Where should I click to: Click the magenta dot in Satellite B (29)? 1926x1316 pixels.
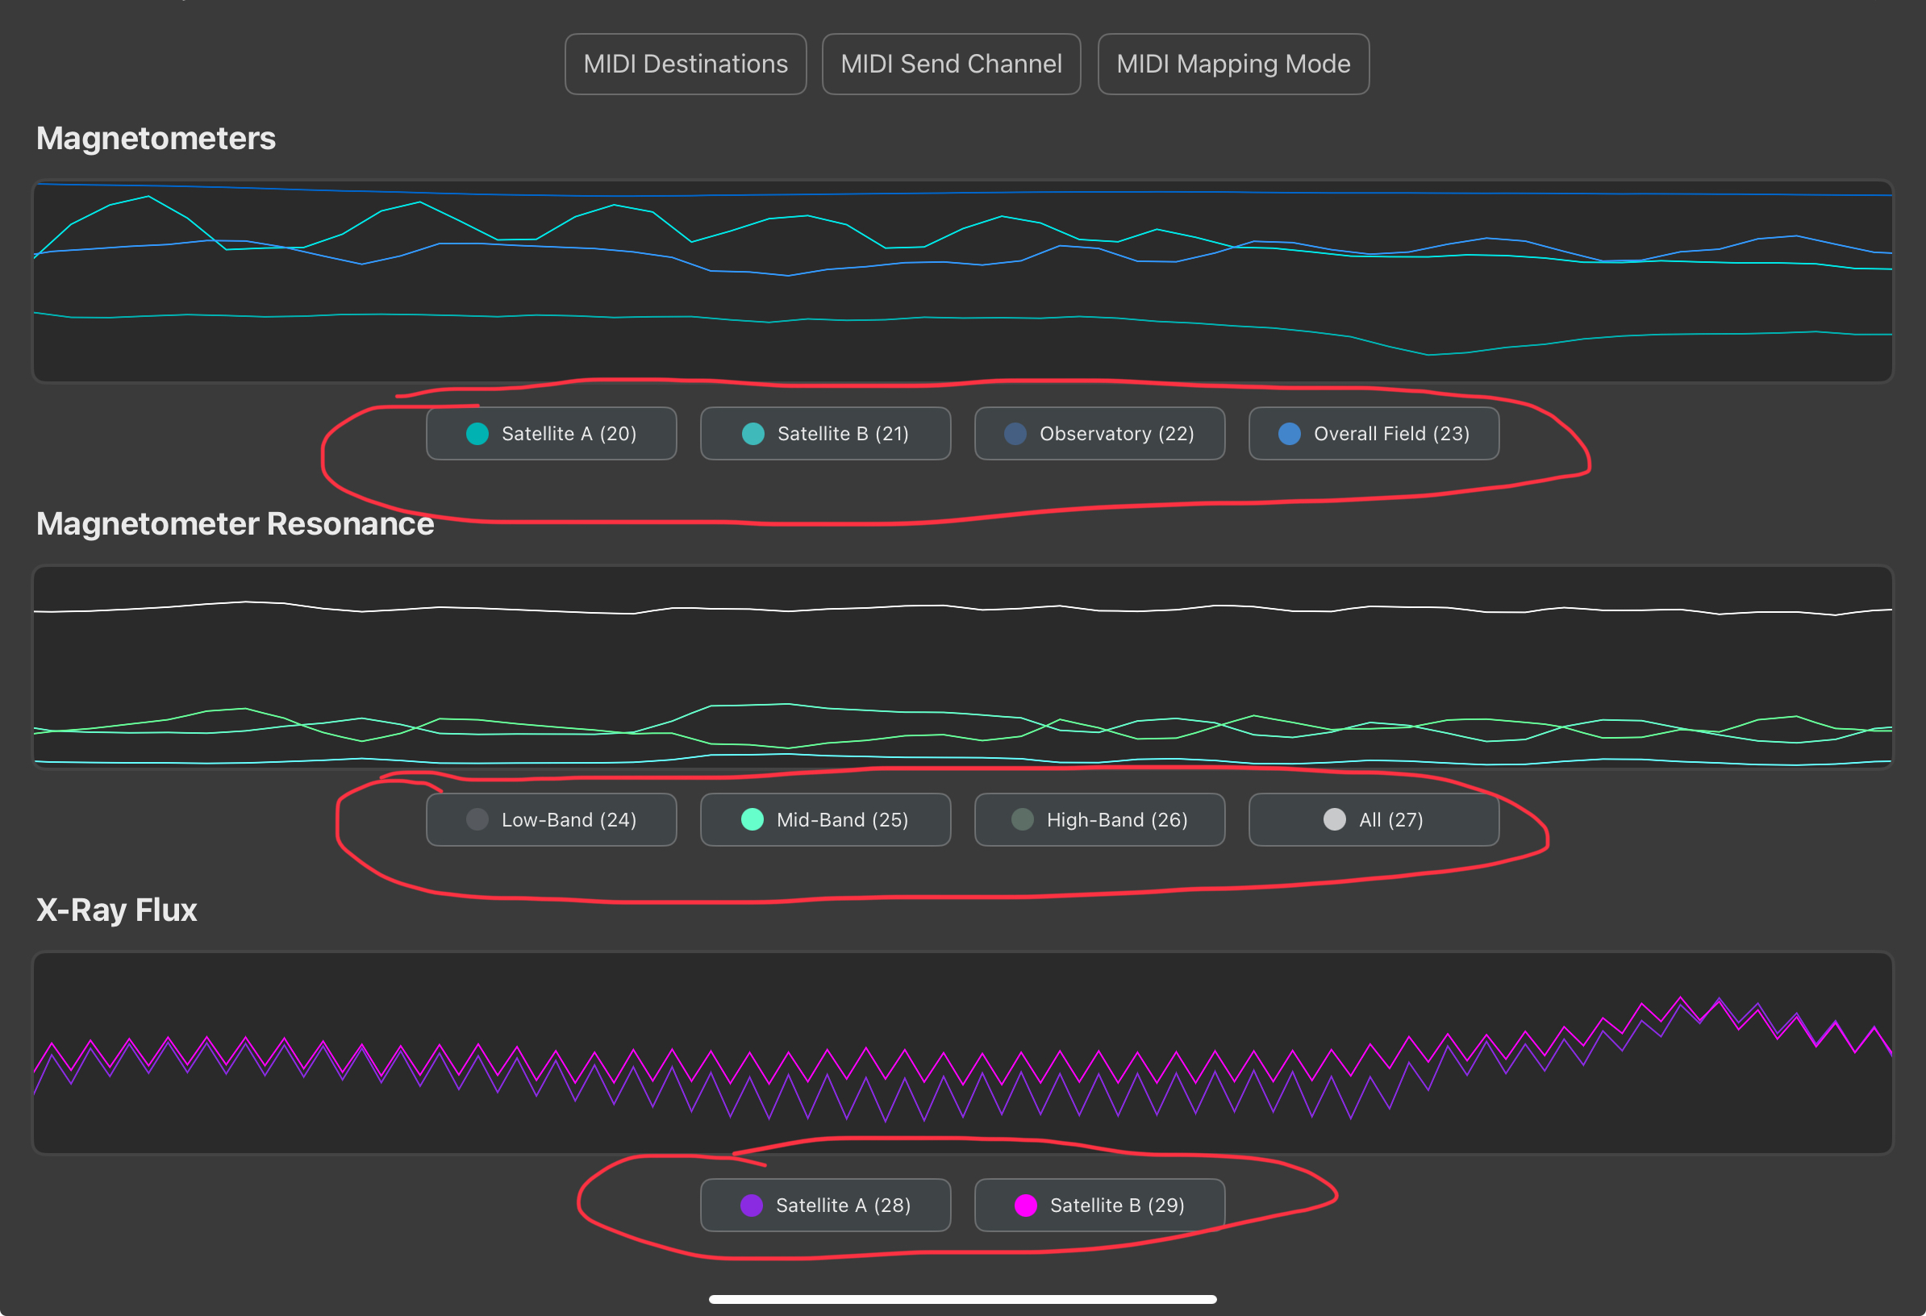click(x=1025, y=1205)
